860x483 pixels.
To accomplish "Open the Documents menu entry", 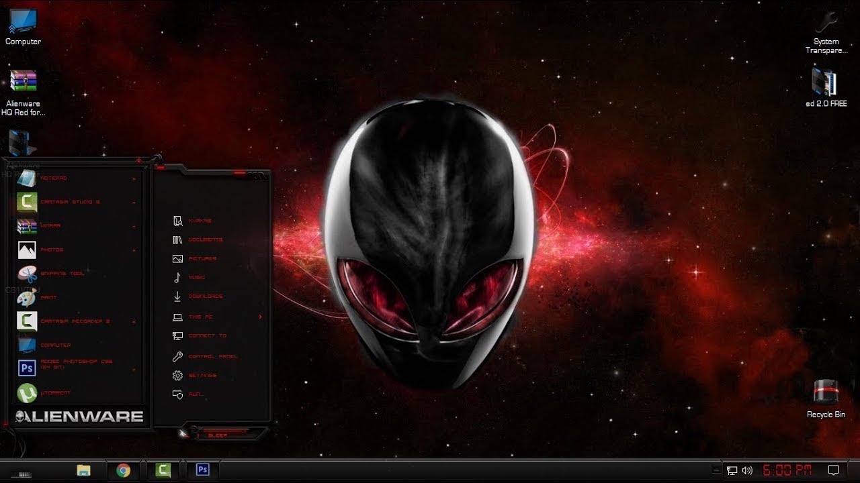I will click(x=207, y=239).
